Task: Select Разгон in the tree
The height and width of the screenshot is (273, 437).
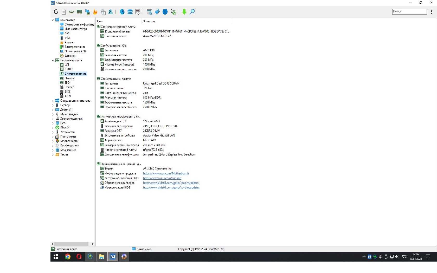Action: click(x=69, y=42)
